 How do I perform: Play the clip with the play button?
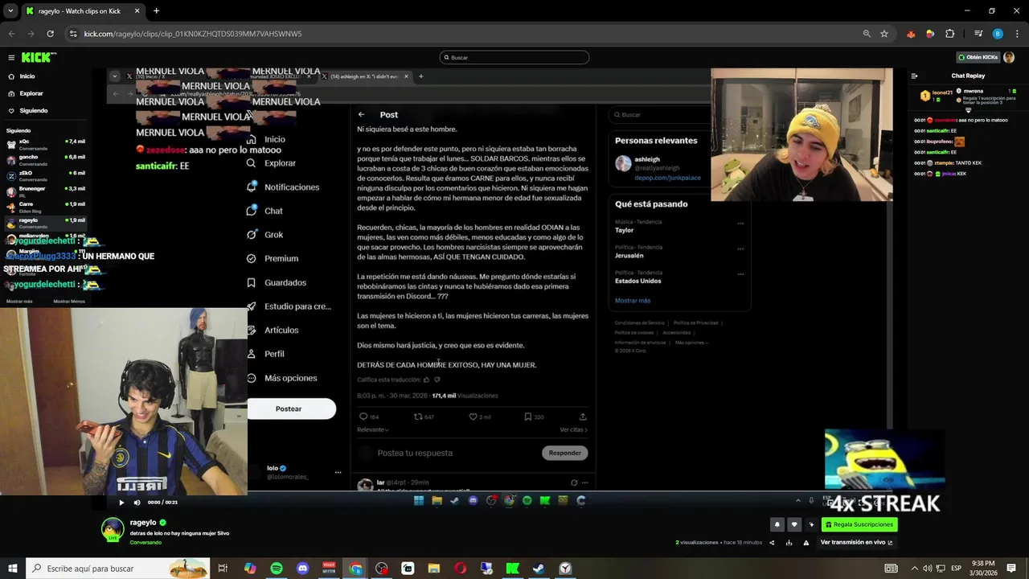121,503
